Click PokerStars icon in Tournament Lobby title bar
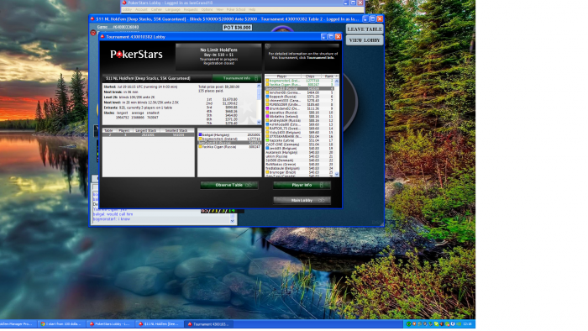Image resolution: width=588 pixels, height=331 pixels. (102, 37)
